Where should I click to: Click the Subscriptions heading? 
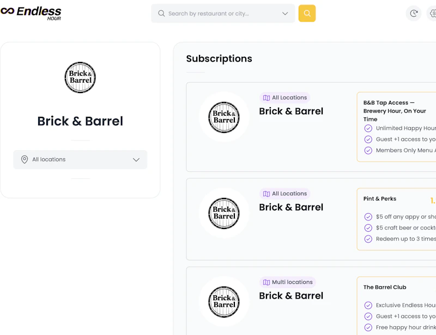[x=219, y=59]
